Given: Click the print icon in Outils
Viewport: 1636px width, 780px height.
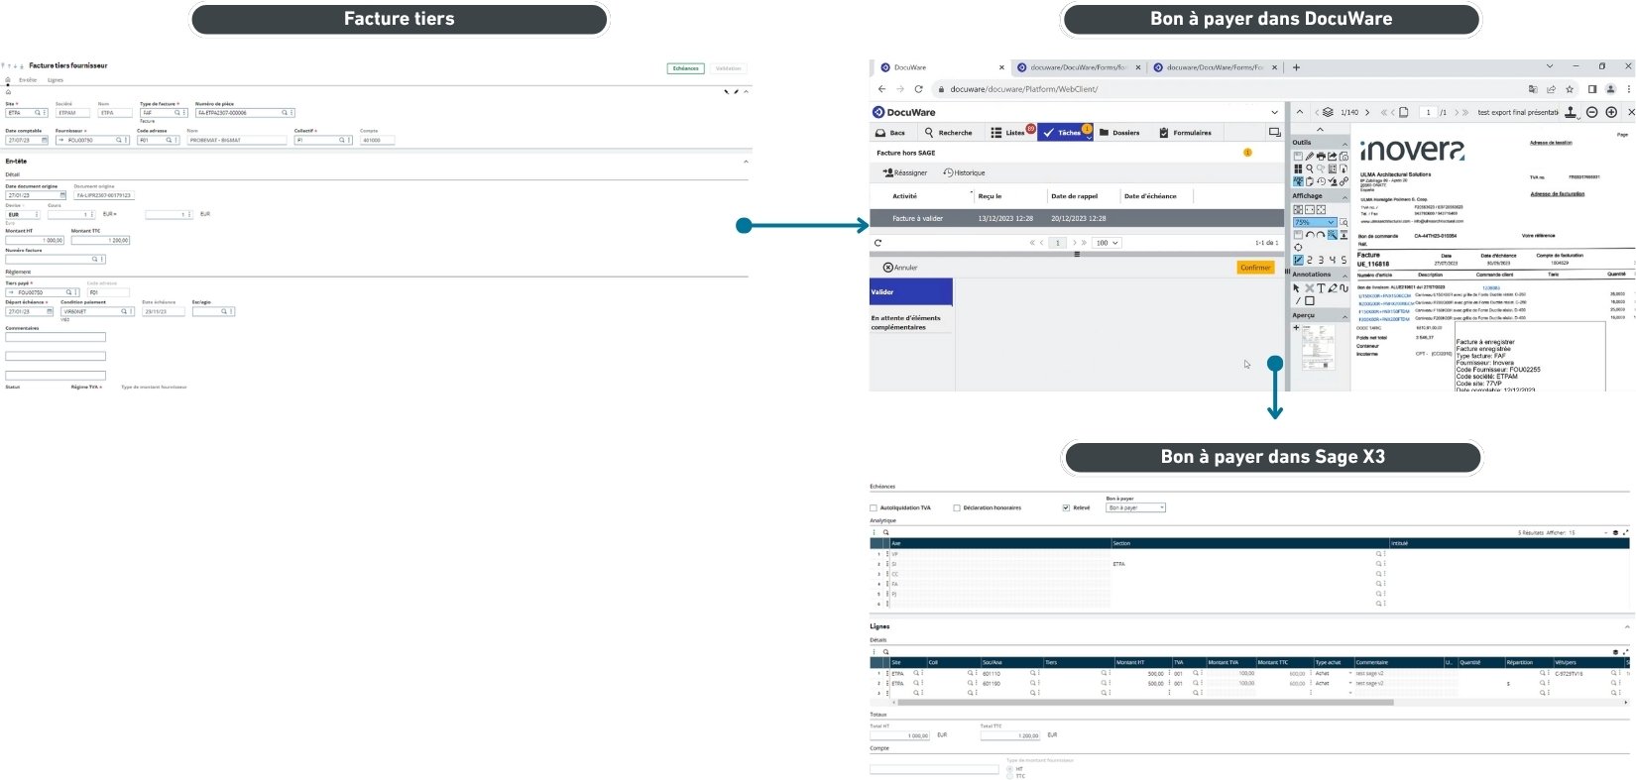Looking at the screenshot, I should click(1321, 157).
